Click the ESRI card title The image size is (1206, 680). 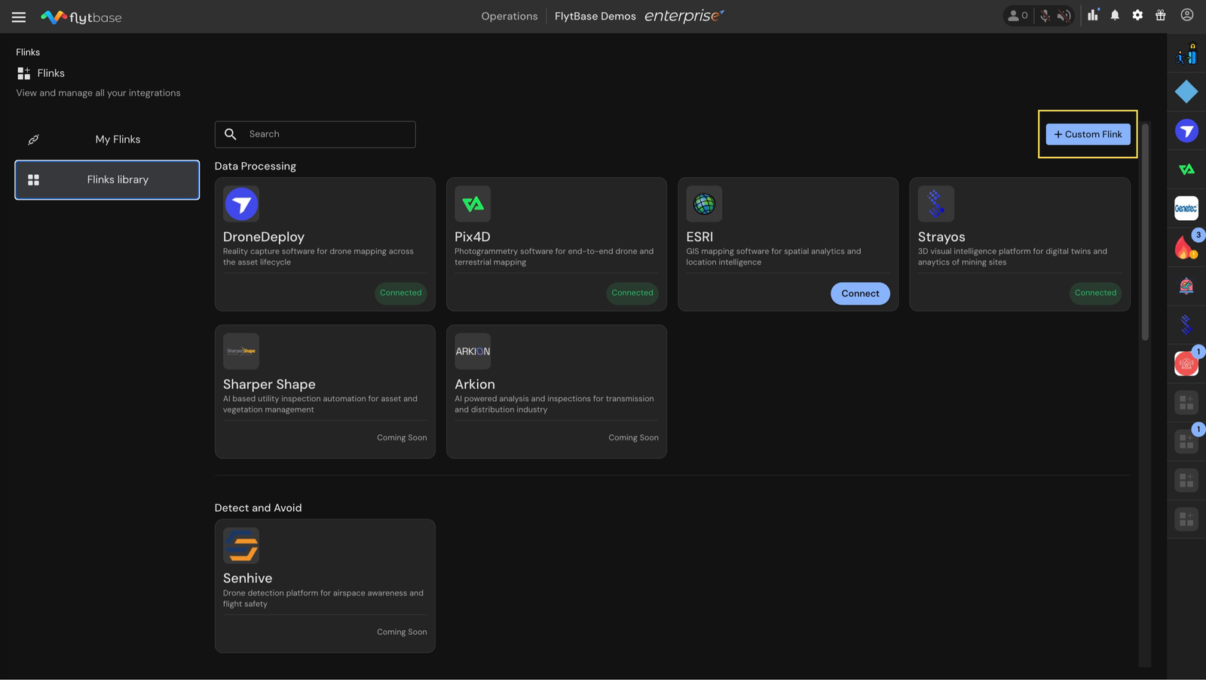point(699,237)
